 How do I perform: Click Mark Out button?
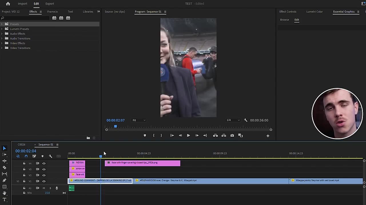pyautogui.click(x=161, y=136)
